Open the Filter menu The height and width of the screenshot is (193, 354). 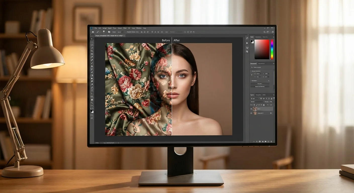click(x=125, y=28)
